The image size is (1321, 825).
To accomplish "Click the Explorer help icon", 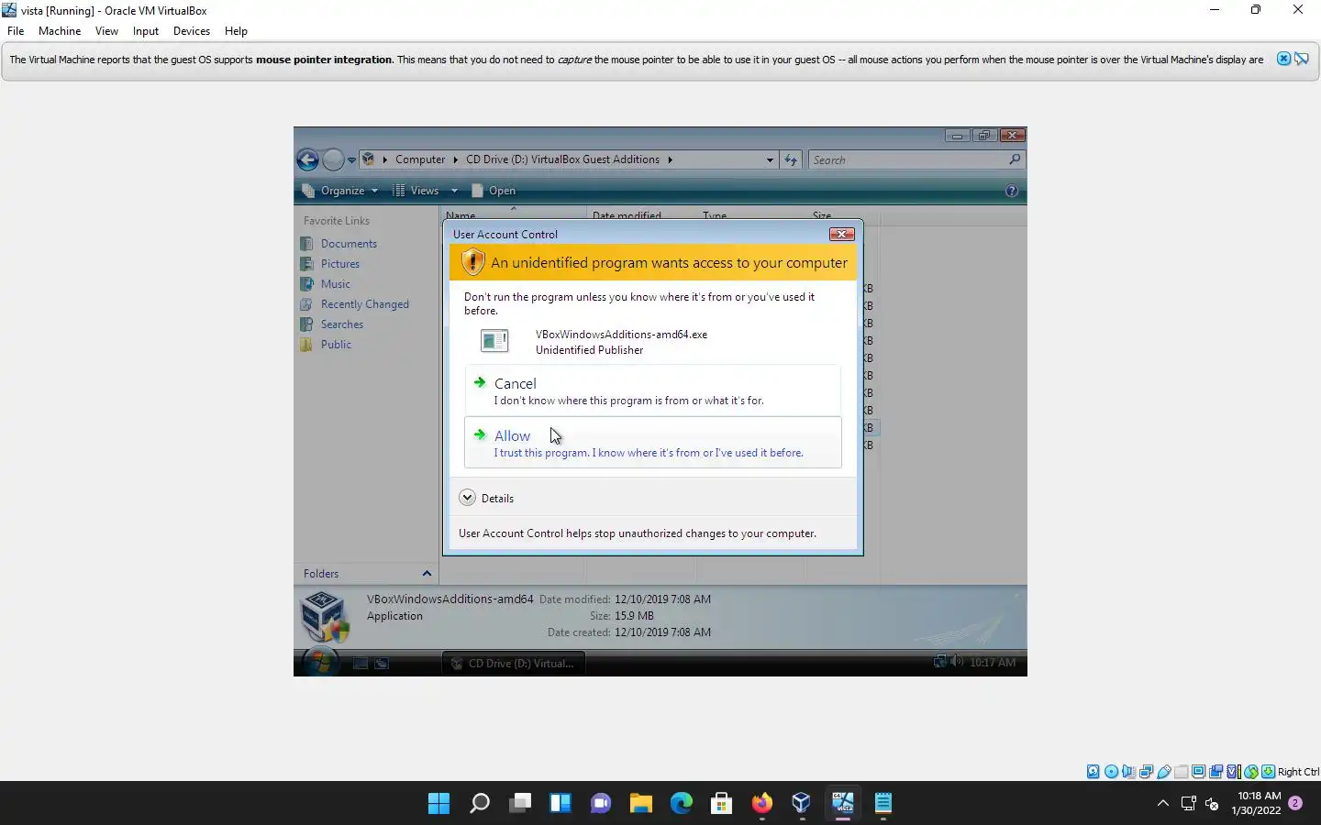I will 1012,191.
